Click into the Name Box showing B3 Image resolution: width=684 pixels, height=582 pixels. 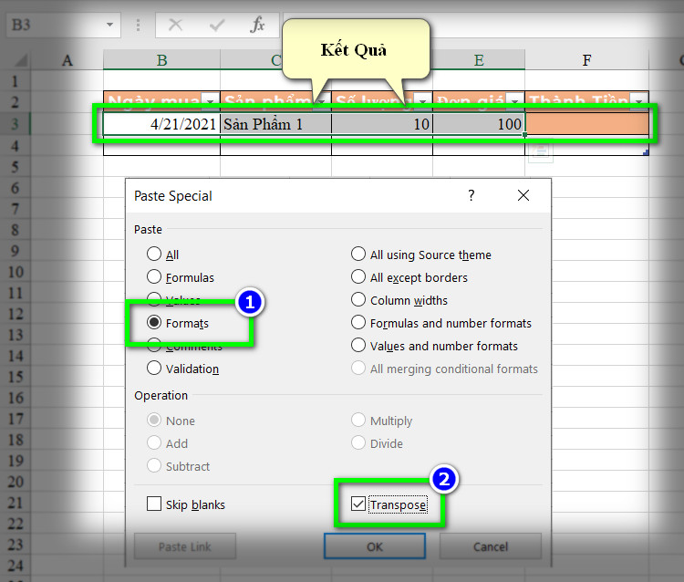(55, 25)
